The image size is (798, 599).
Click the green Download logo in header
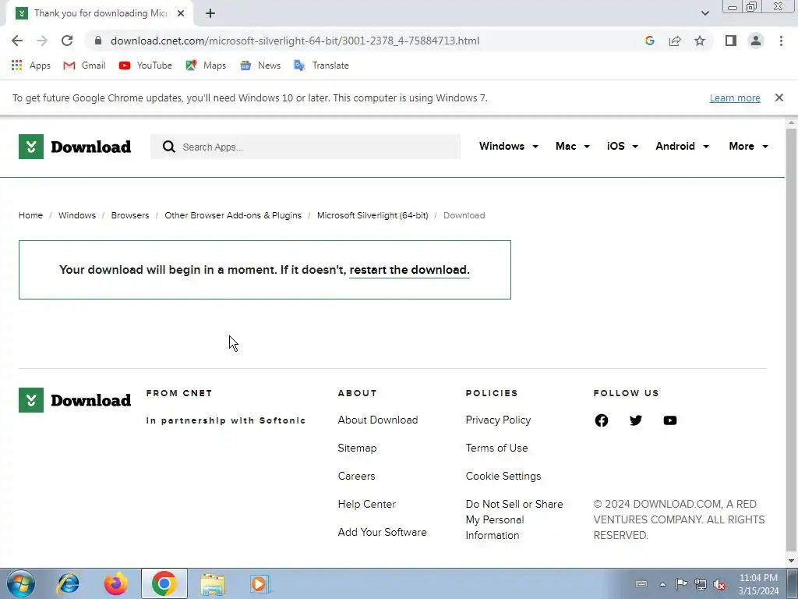click(x=75, y=147)
